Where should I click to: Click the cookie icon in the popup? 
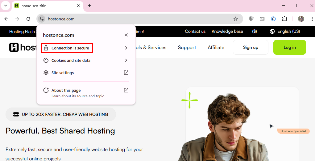pyautogui.click(x=46, y=60)
